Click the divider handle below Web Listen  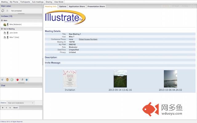[x=21, y=14]
